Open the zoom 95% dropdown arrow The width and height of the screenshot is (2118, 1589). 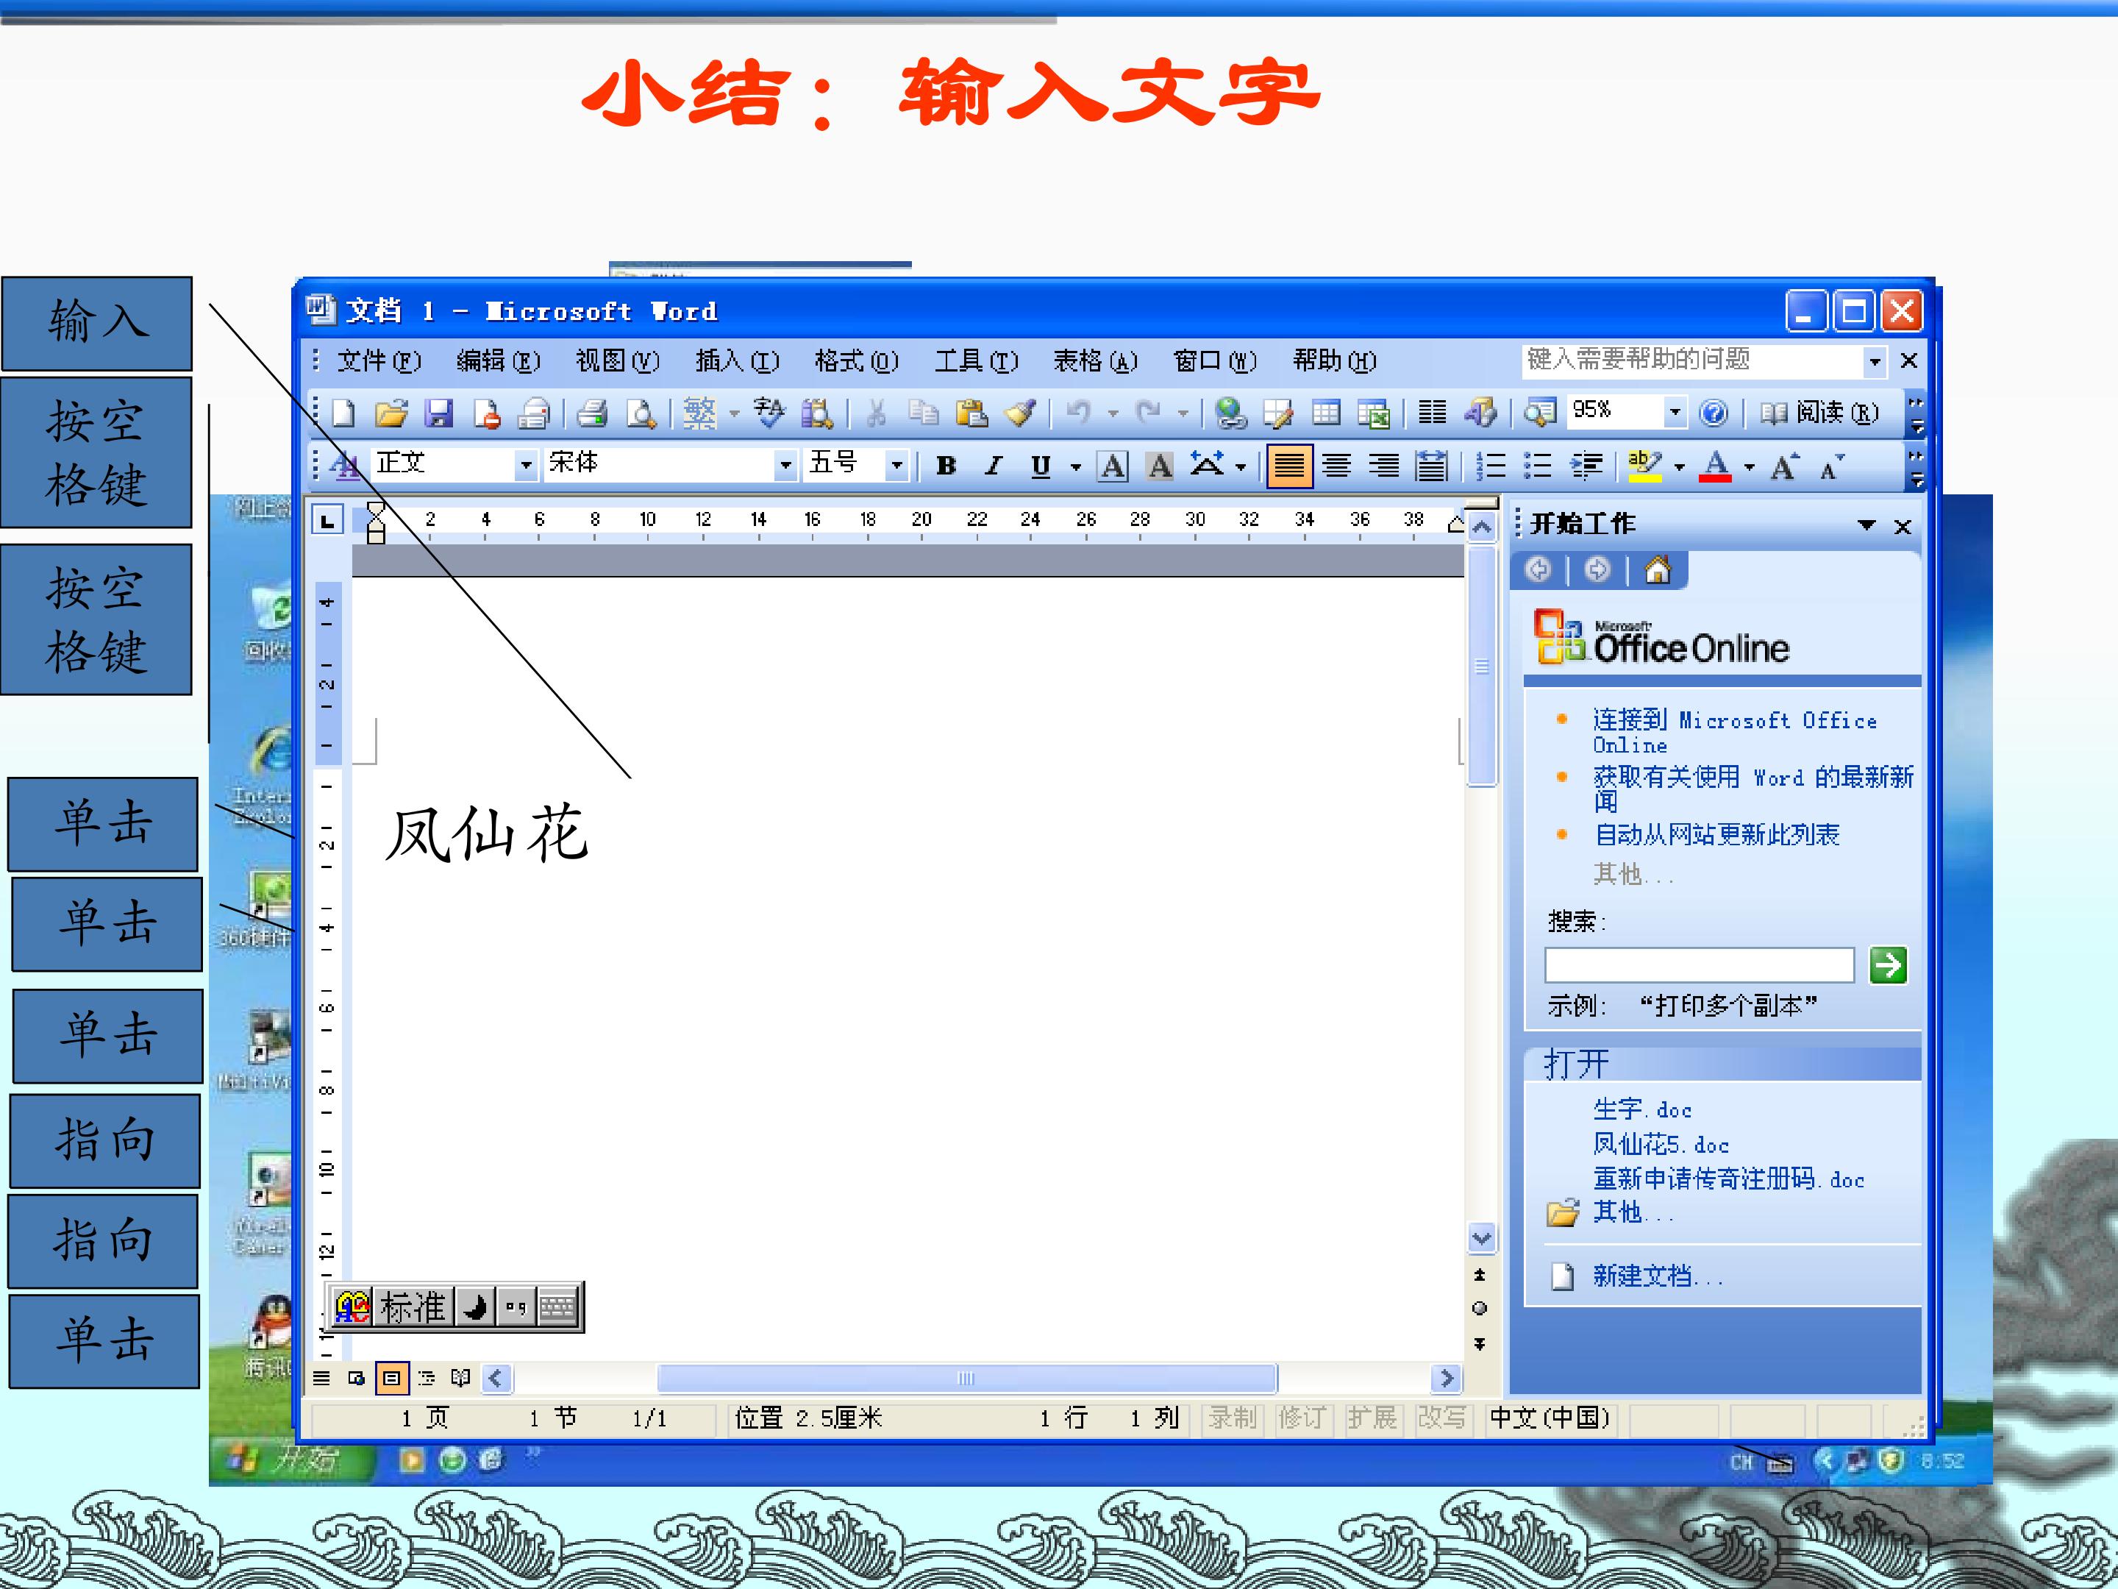[x=1674, y=412]
